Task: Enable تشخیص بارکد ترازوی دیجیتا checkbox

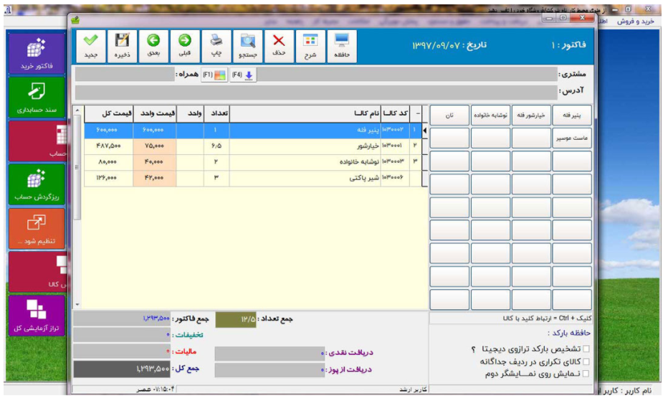Action: click(587, 349)
